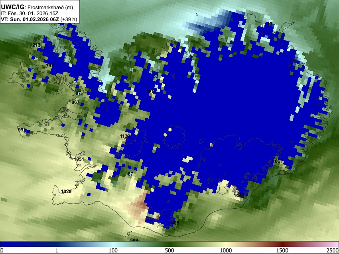Click the "500" legend tick label
Viewport: 339px width, 254px height.
point(169,250)
